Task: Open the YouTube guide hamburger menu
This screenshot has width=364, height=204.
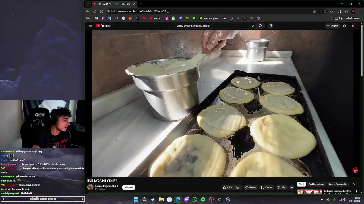Action: [x=90, y=26]
